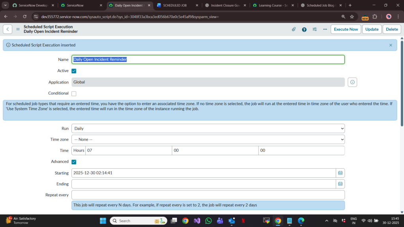The height and width of the screenshot is (227, 404).
Task: Toggle the Advanced checkbox
Action: (74, 162)
